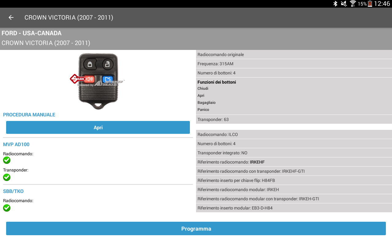
Task: Tap MVP AD100 Transponder green checkmark
Action: point(7,177)
